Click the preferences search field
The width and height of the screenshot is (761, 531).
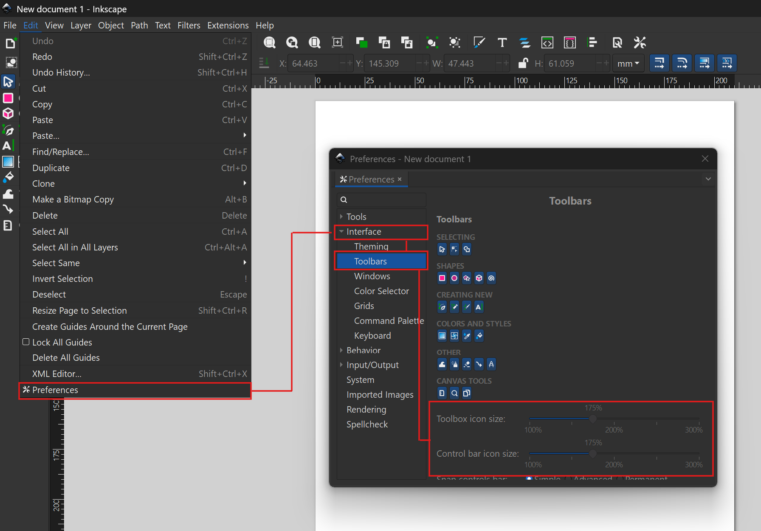click(x=381, y=199)
